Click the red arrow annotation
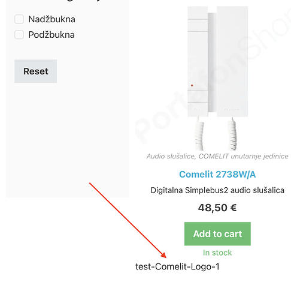This screenshot has height=300, width=291. [128, 220]
